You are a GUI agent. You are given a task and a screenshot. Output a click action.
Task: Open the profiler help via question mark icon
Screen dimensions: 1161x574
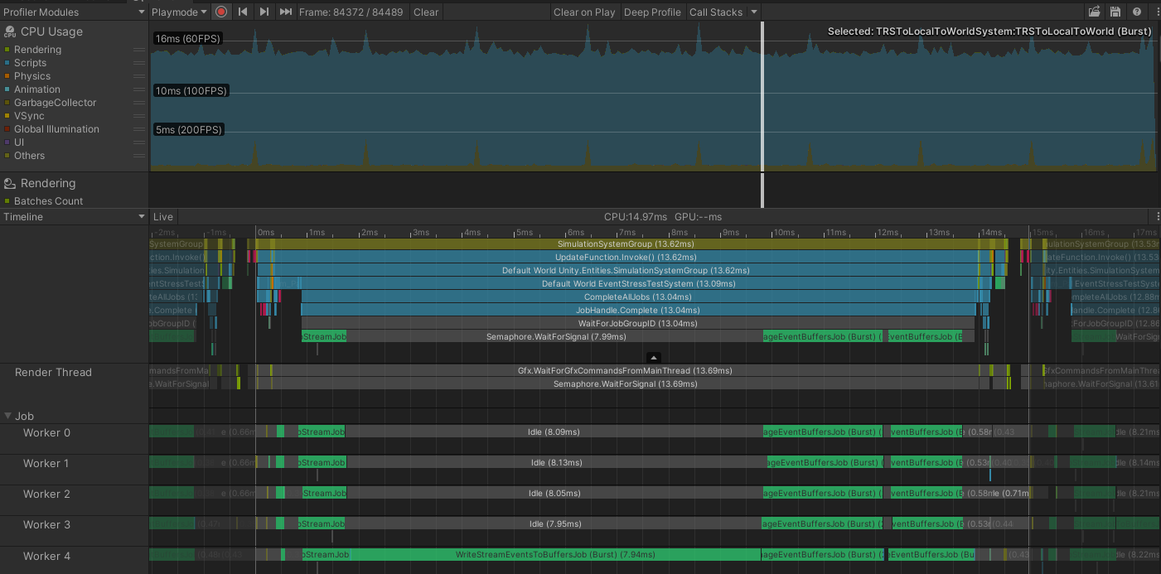click(1136, 12)
